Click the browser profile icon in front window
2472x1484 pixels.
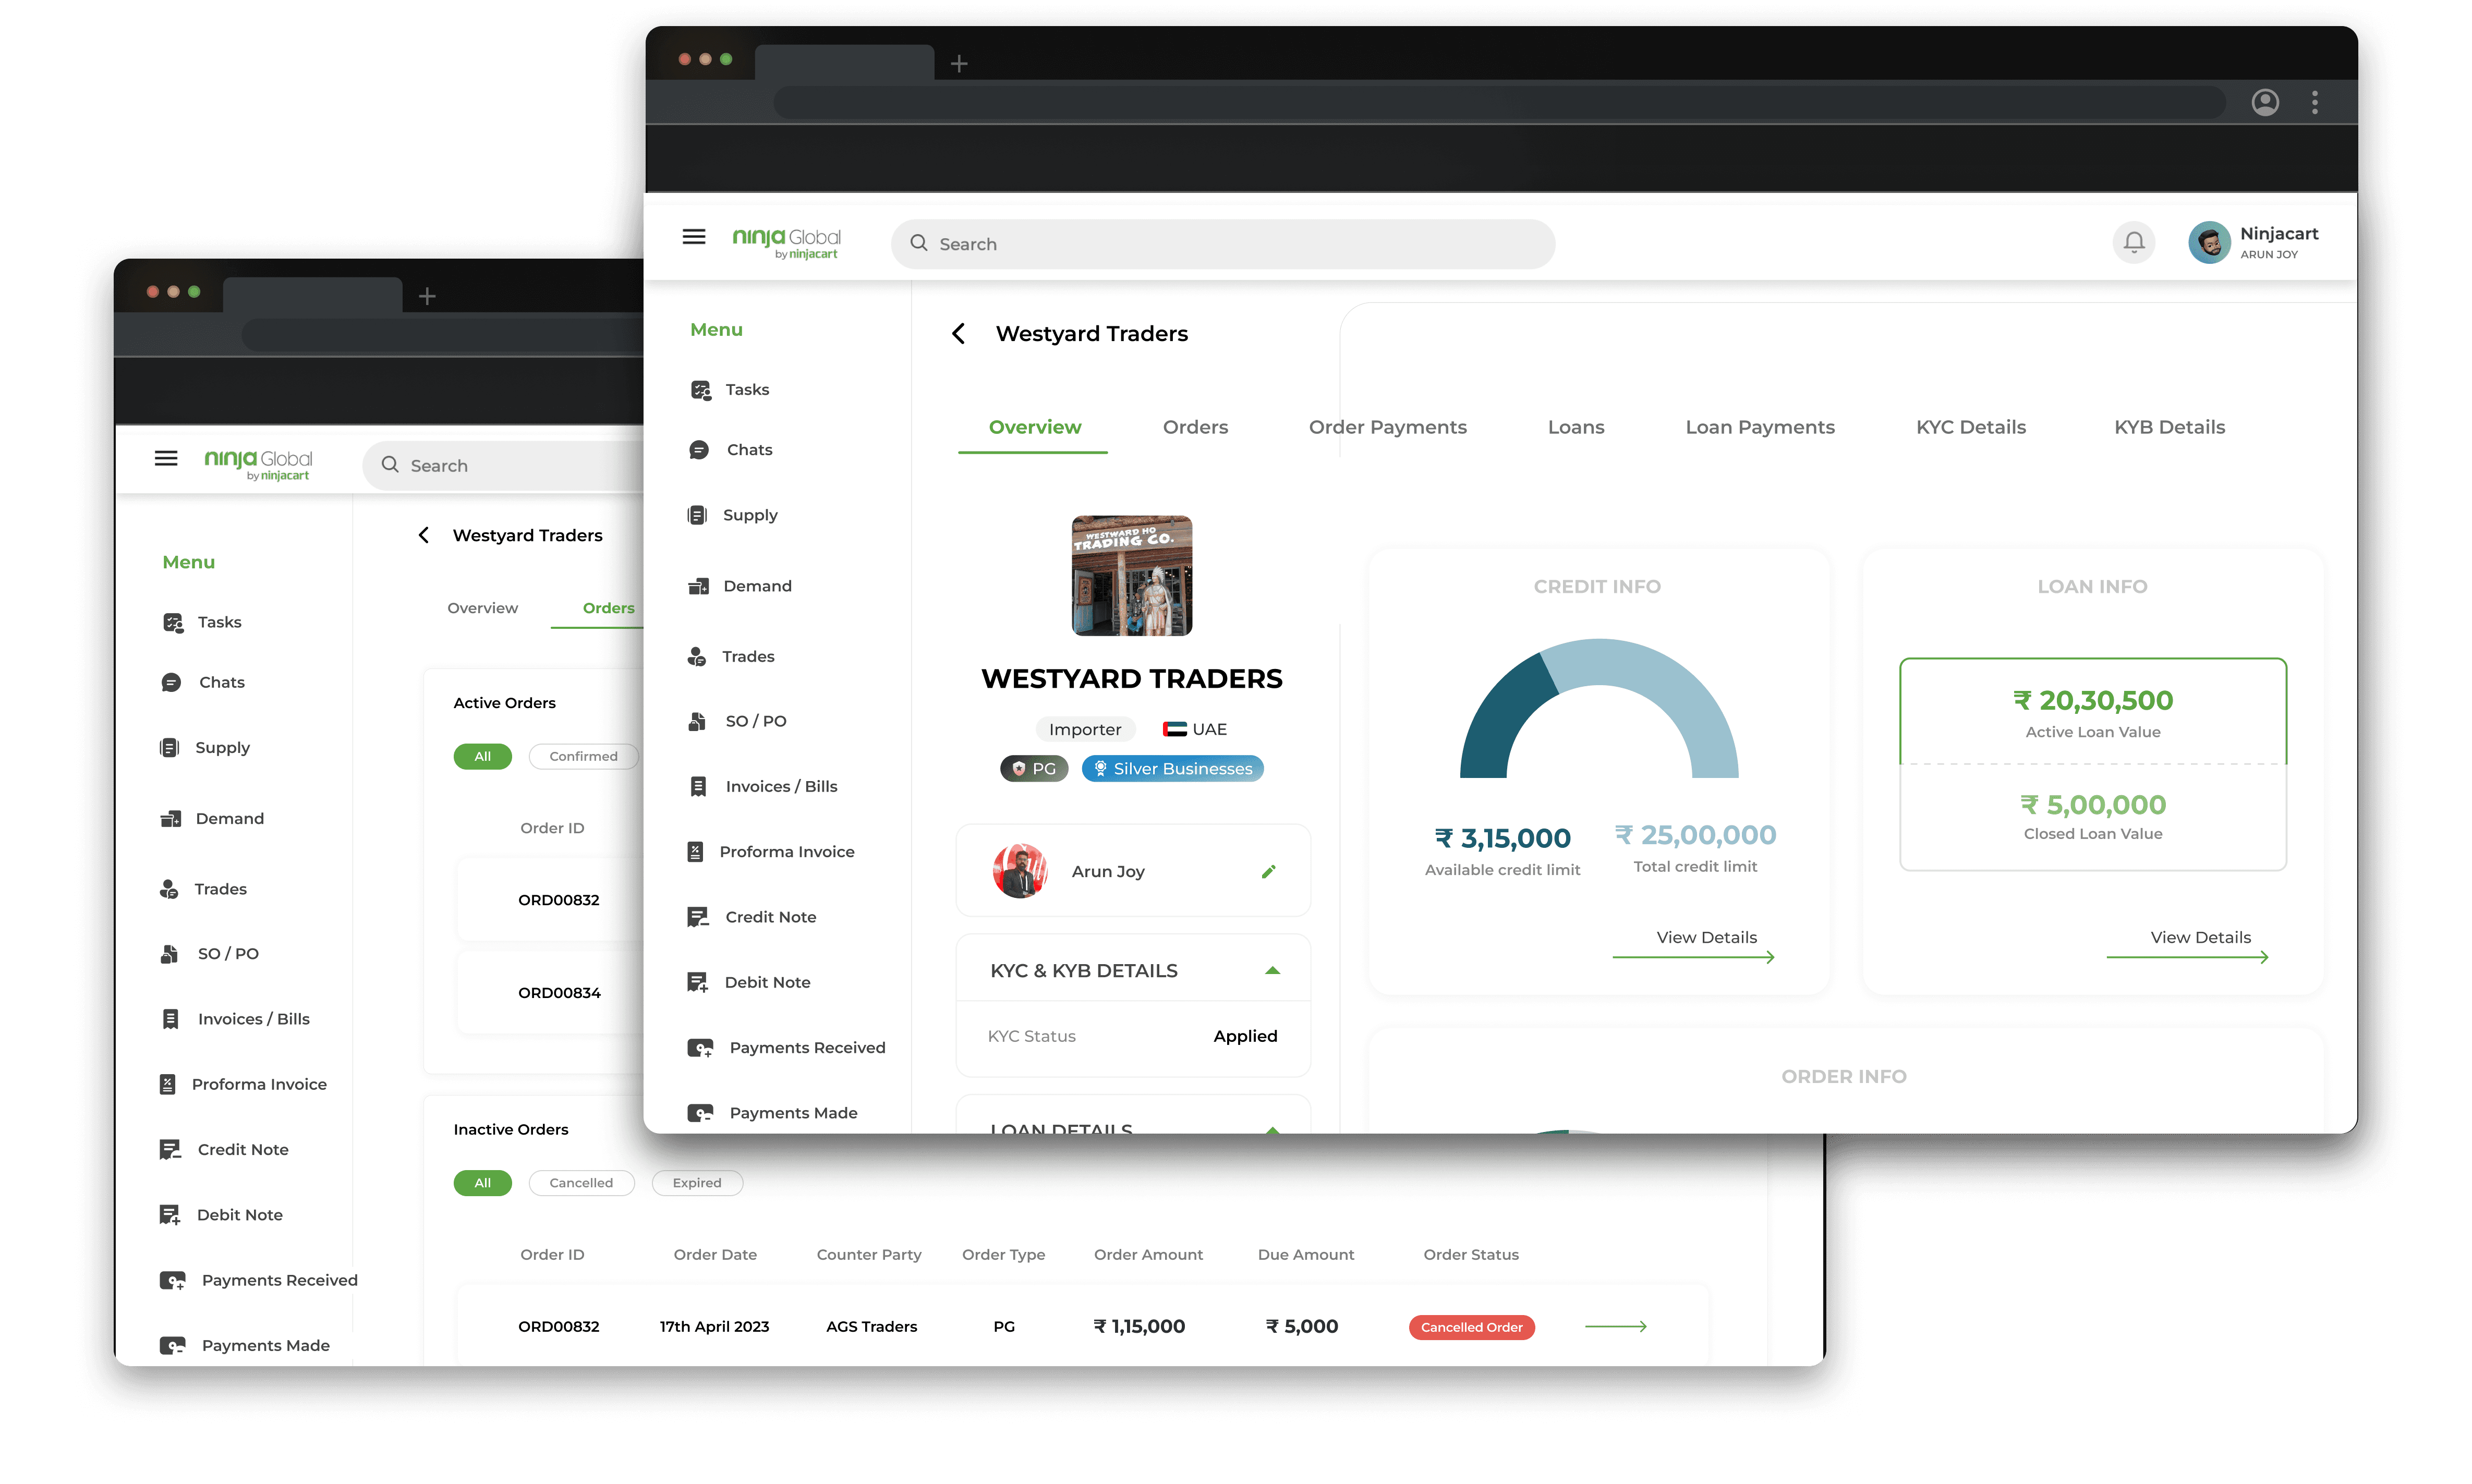click(x=2265, y=102)
